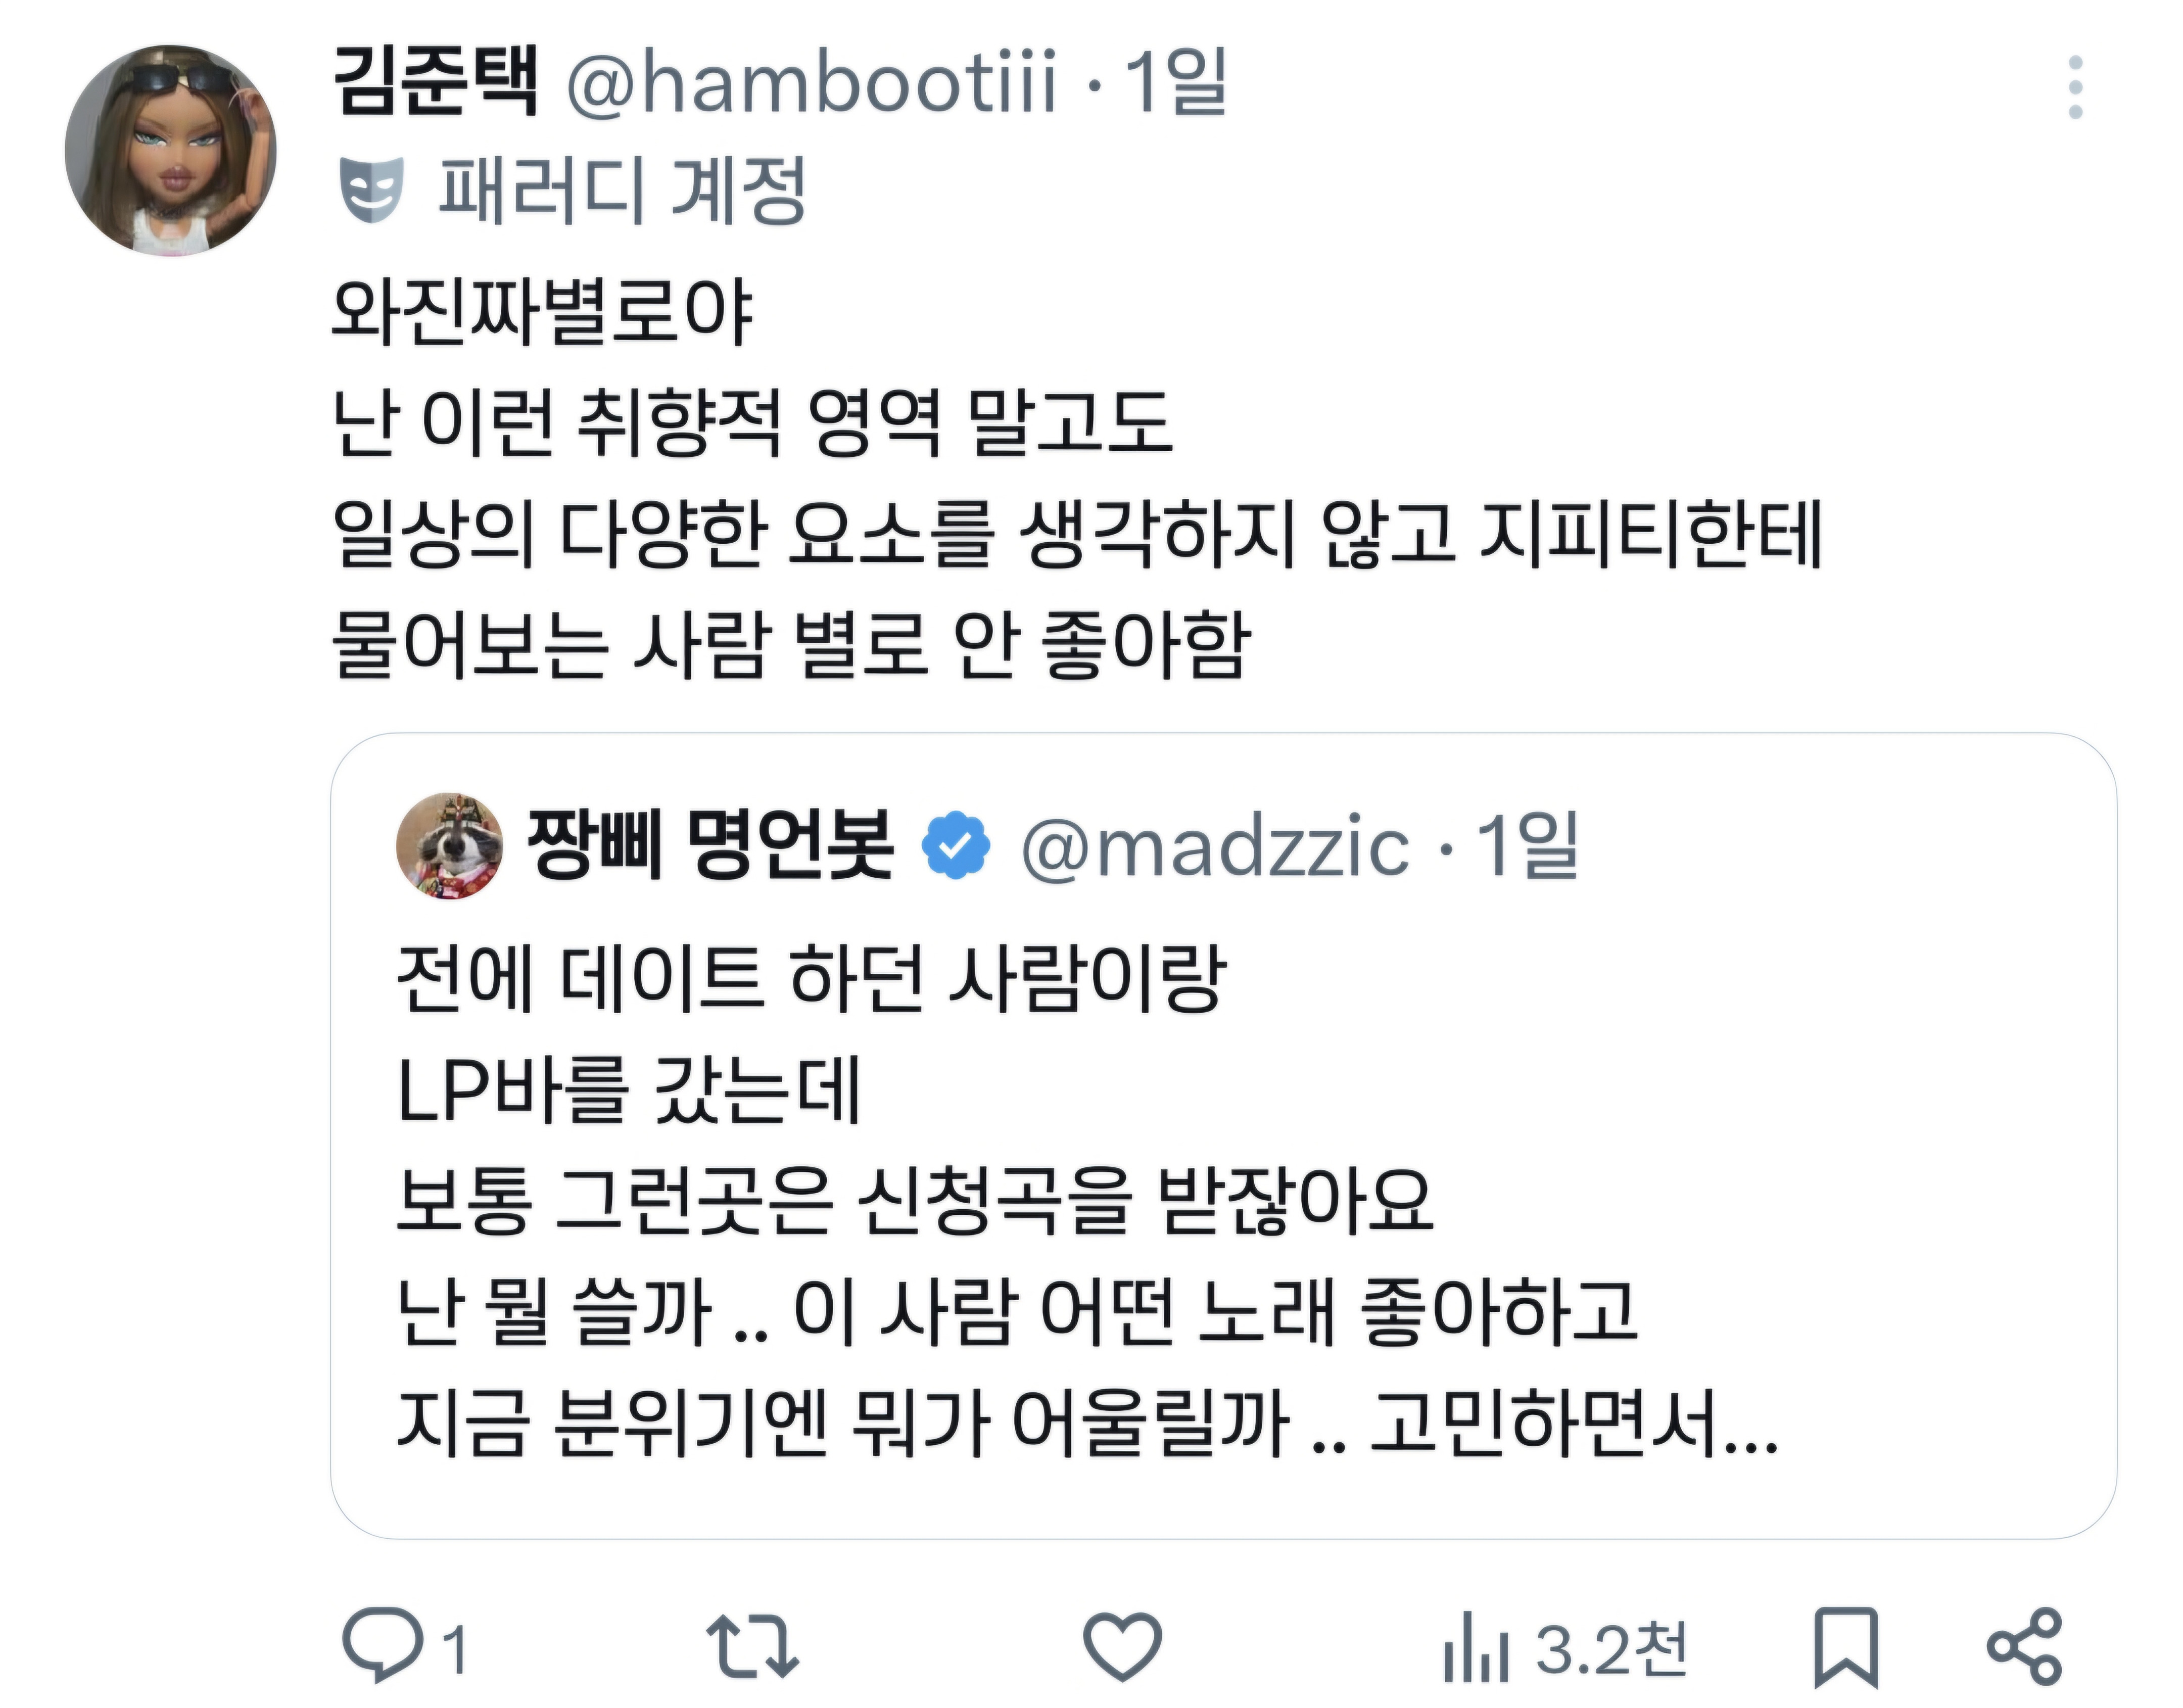
Task: Click the 패러디 계정 label
Action: pyautogui.click(x=622, y=190)
